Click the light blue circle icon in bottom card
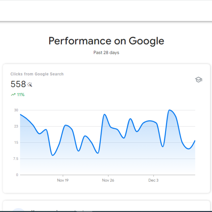This screenshot has width=212, height=212. click(x=18, y=210)
